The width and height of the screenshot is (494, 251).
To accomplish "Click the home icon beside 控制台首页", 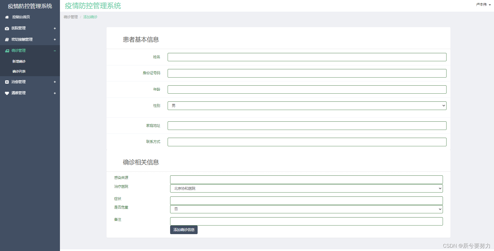I will (x=7, y=17).
